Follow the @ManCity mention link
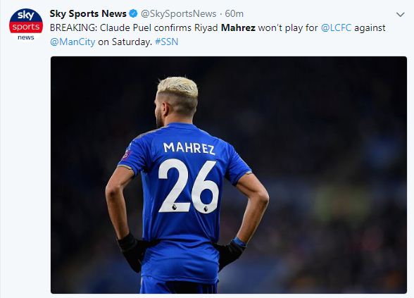Screen dimensions: 414x298 [73, 42]
